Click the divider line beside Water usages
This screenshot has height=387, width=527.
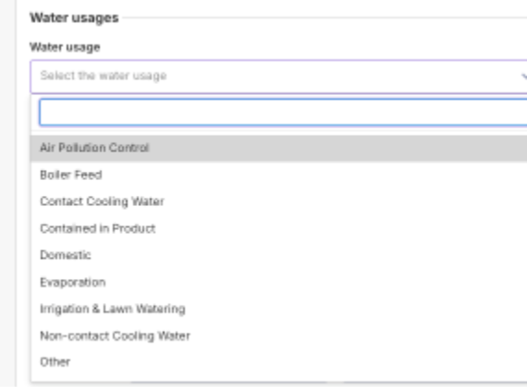click(325, 18)
